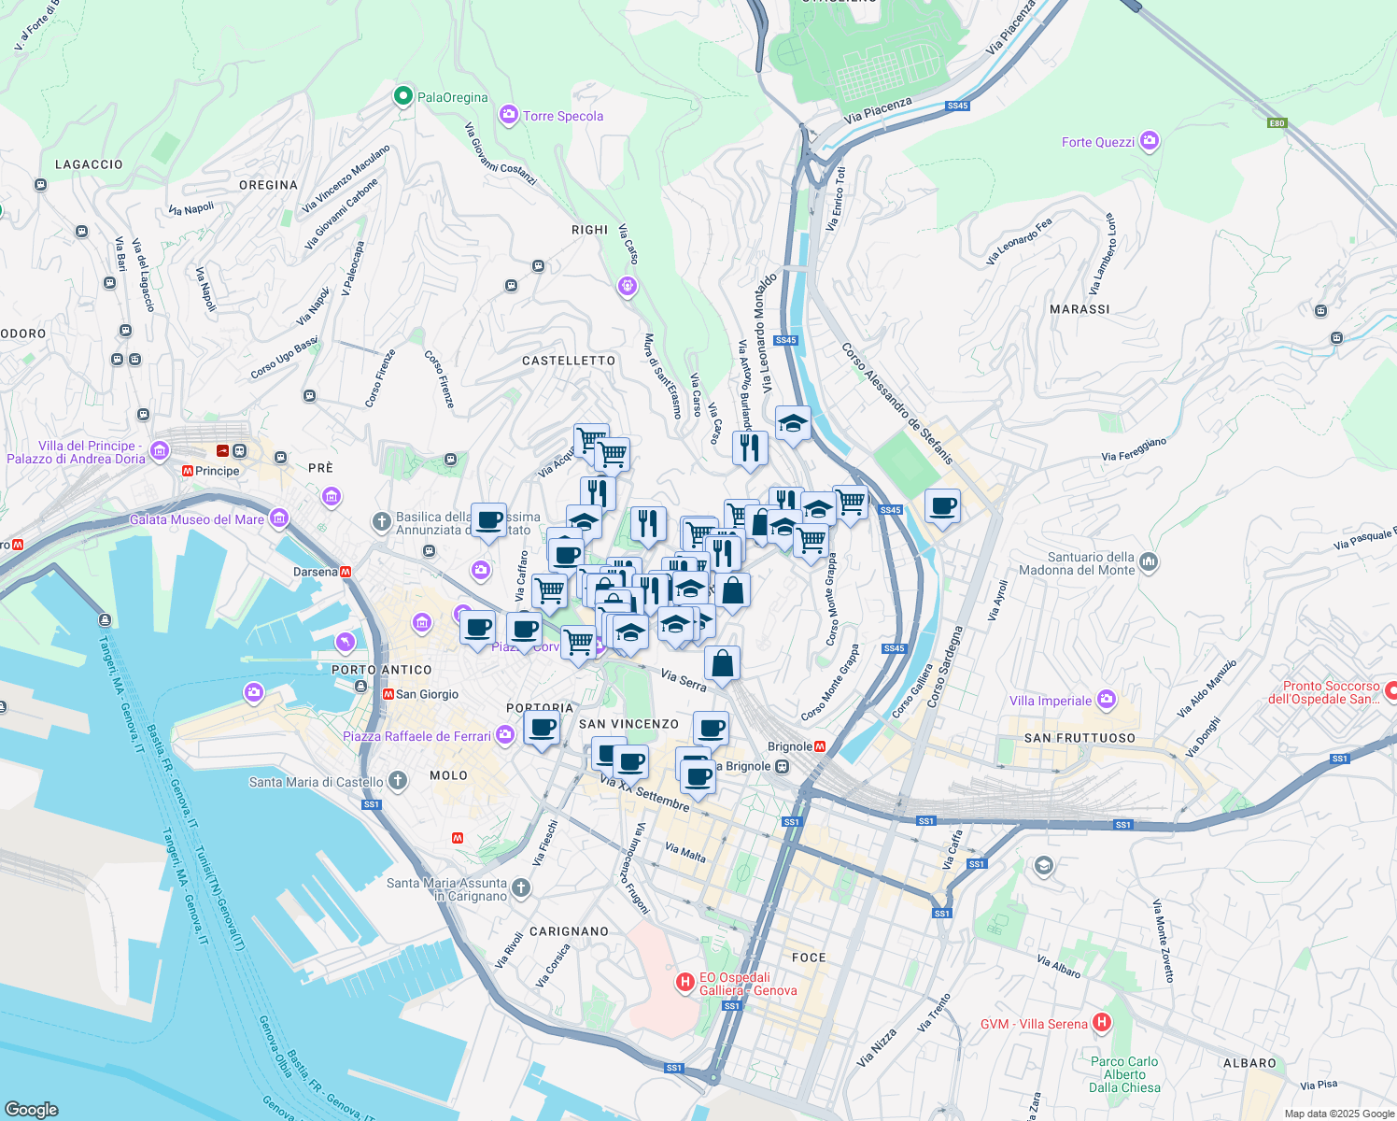Select the San Giorgio metro icon

[388, 694]
